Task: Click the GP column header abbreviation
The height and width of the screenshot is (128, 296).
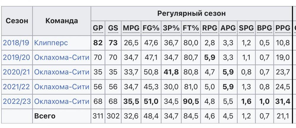Action: 98,28
